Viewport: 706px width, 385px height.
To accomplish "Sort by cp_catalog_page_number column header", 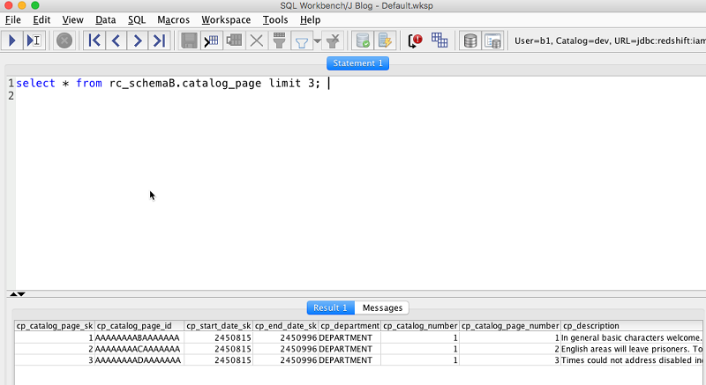I will coord(510,326).
